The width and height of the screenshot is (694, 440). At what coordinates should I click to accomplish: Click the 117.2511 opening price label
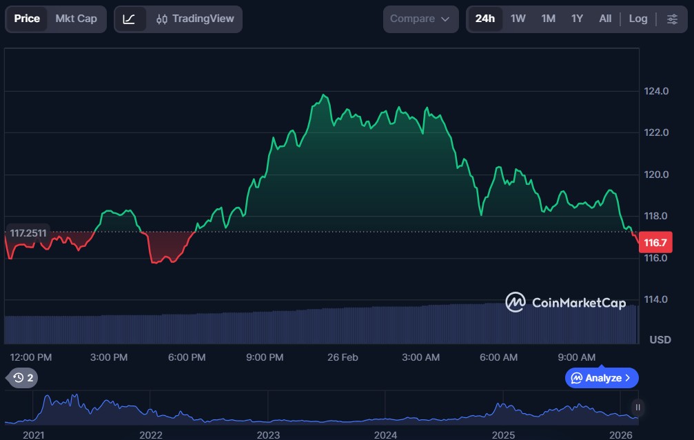[28, 233]
